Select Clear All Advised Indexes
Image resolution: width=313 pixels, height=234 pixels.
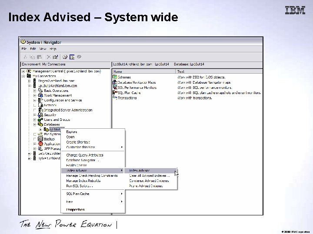pyautogui.click(x=150, y=175)
